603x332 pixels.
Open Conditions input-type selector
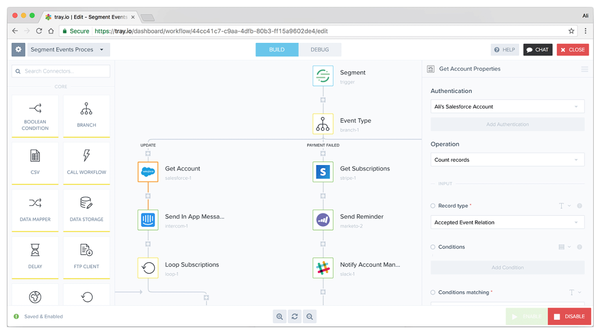coord(564,247)
